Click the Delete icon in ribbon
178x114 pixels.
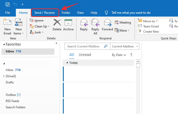[57, 25]
